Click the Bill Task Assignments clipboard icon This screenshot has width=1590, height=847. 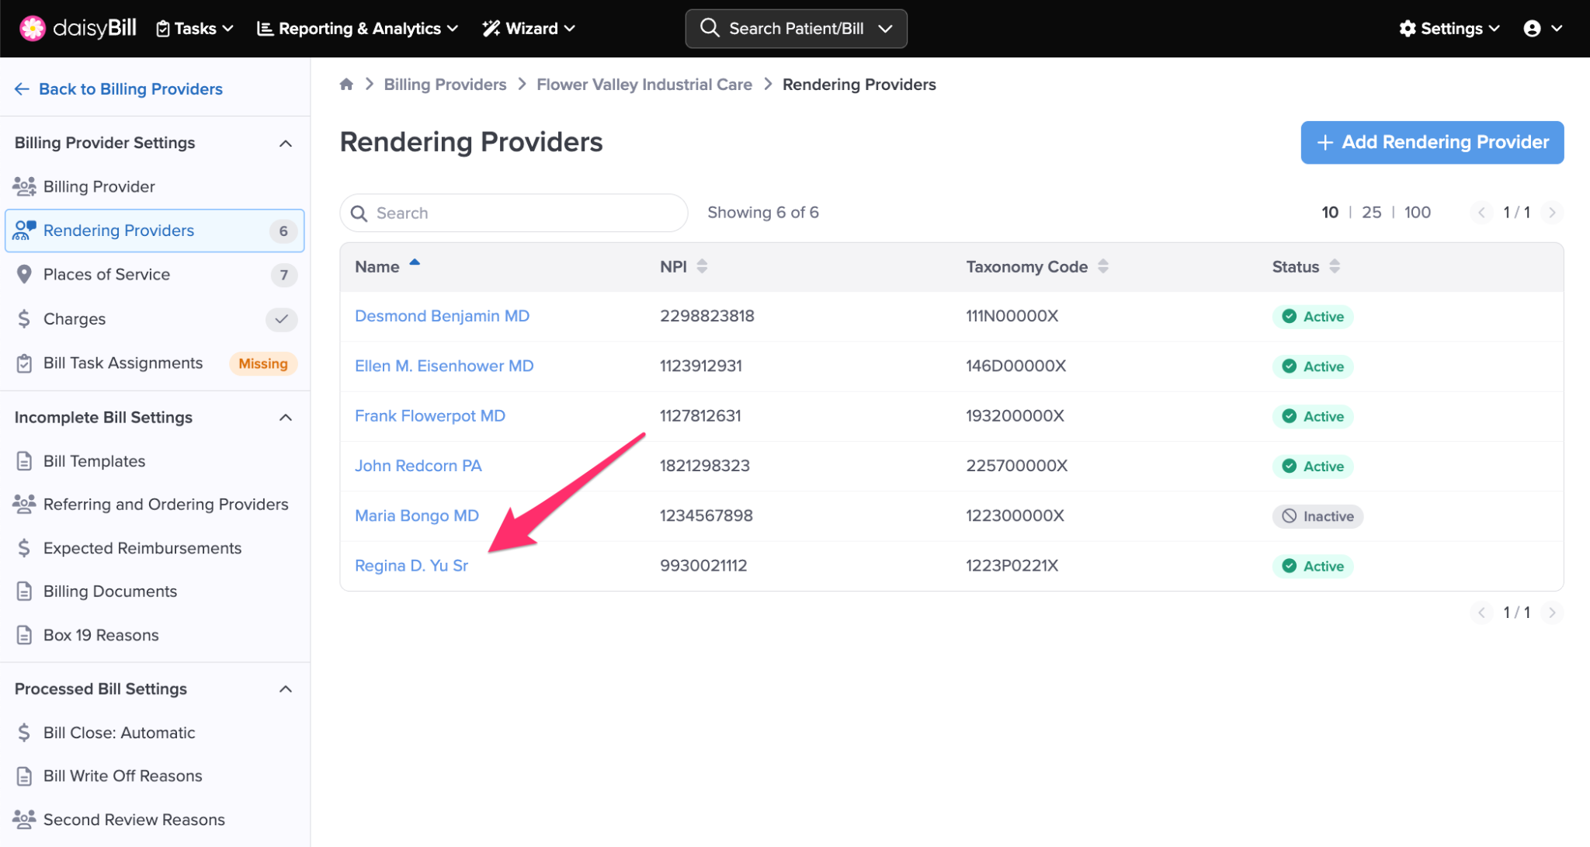tap(24, 363)
